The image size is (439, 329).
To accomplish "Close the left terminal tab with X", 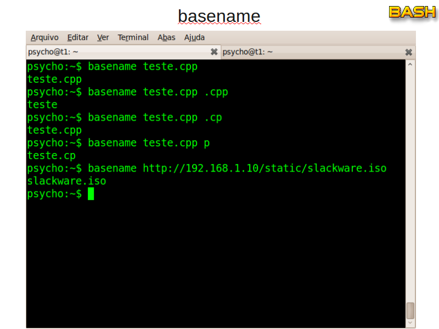I will [x=214, y=52].
